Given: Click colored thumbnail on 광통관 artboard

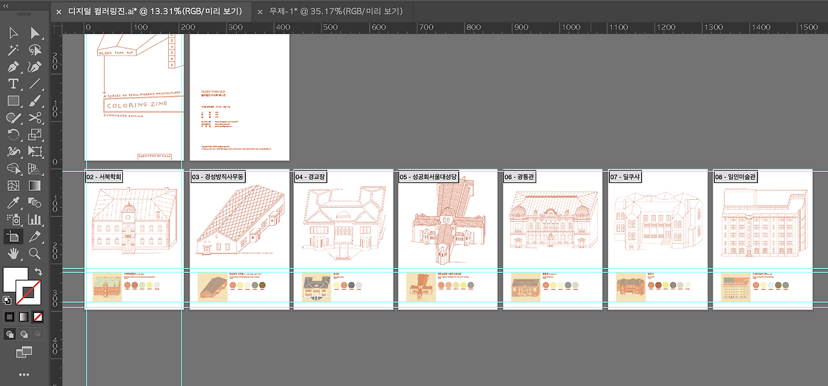Looking at the screenshot, I should pos(525,287).
